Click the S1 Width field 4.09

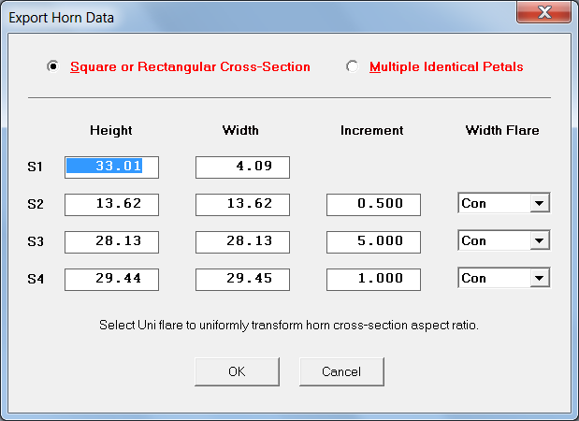(242, 167)
